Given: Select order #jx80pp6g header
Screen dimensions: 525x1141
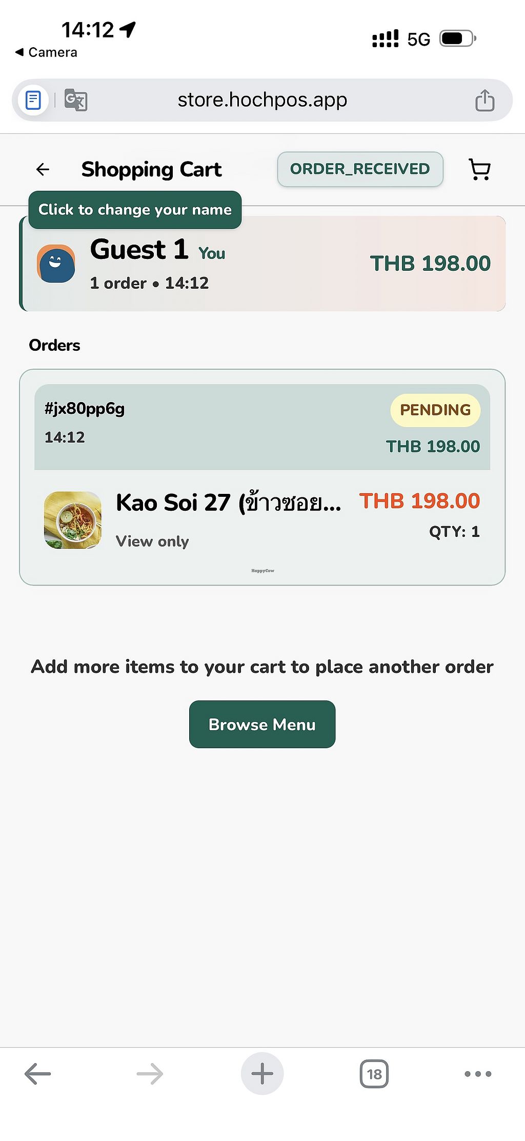Looking at the screenshot, I should click(85, 409).
